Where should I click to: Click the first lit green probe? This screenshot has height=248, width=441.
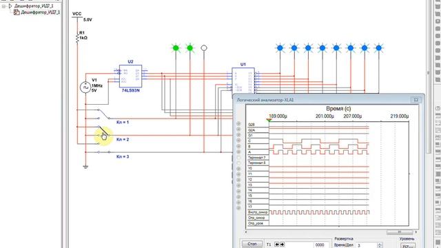(176, 48)
